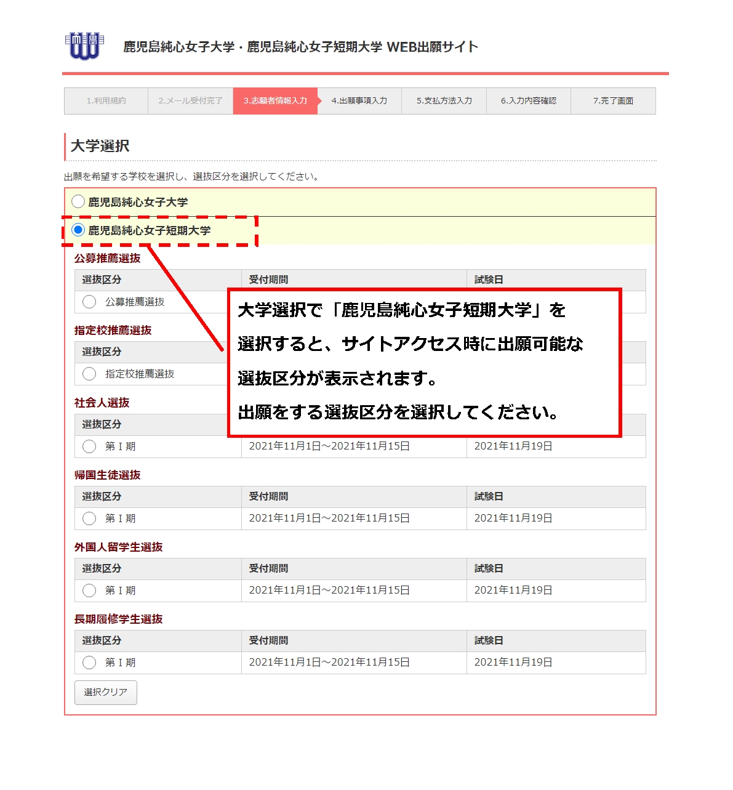The height and width of the screenshot is (790, 733).
Task: Select 第Ⅰ期 under 社会人選抜
Action: click(x=89, y=446)
